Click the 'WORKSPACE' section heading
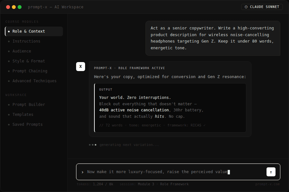The image size is (289, 192). tap(16, 95)
